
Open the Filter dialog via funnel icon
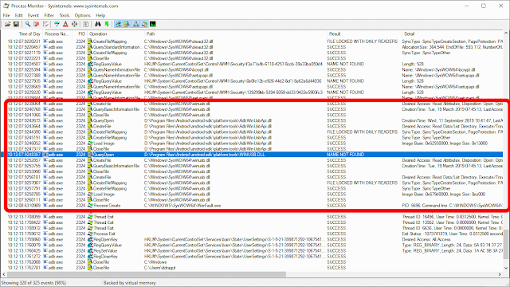click(57, 24)
